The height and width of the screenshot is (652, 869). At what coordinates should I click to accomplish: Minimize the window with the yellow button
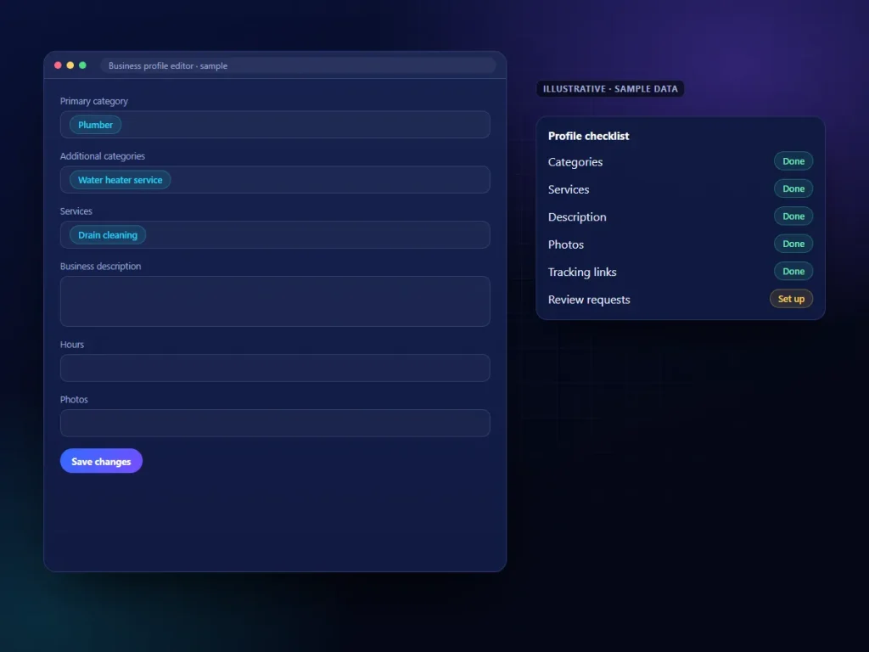point(70,65)
